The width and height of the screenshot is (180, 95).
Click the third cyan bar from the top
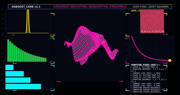tap(18, 80)
